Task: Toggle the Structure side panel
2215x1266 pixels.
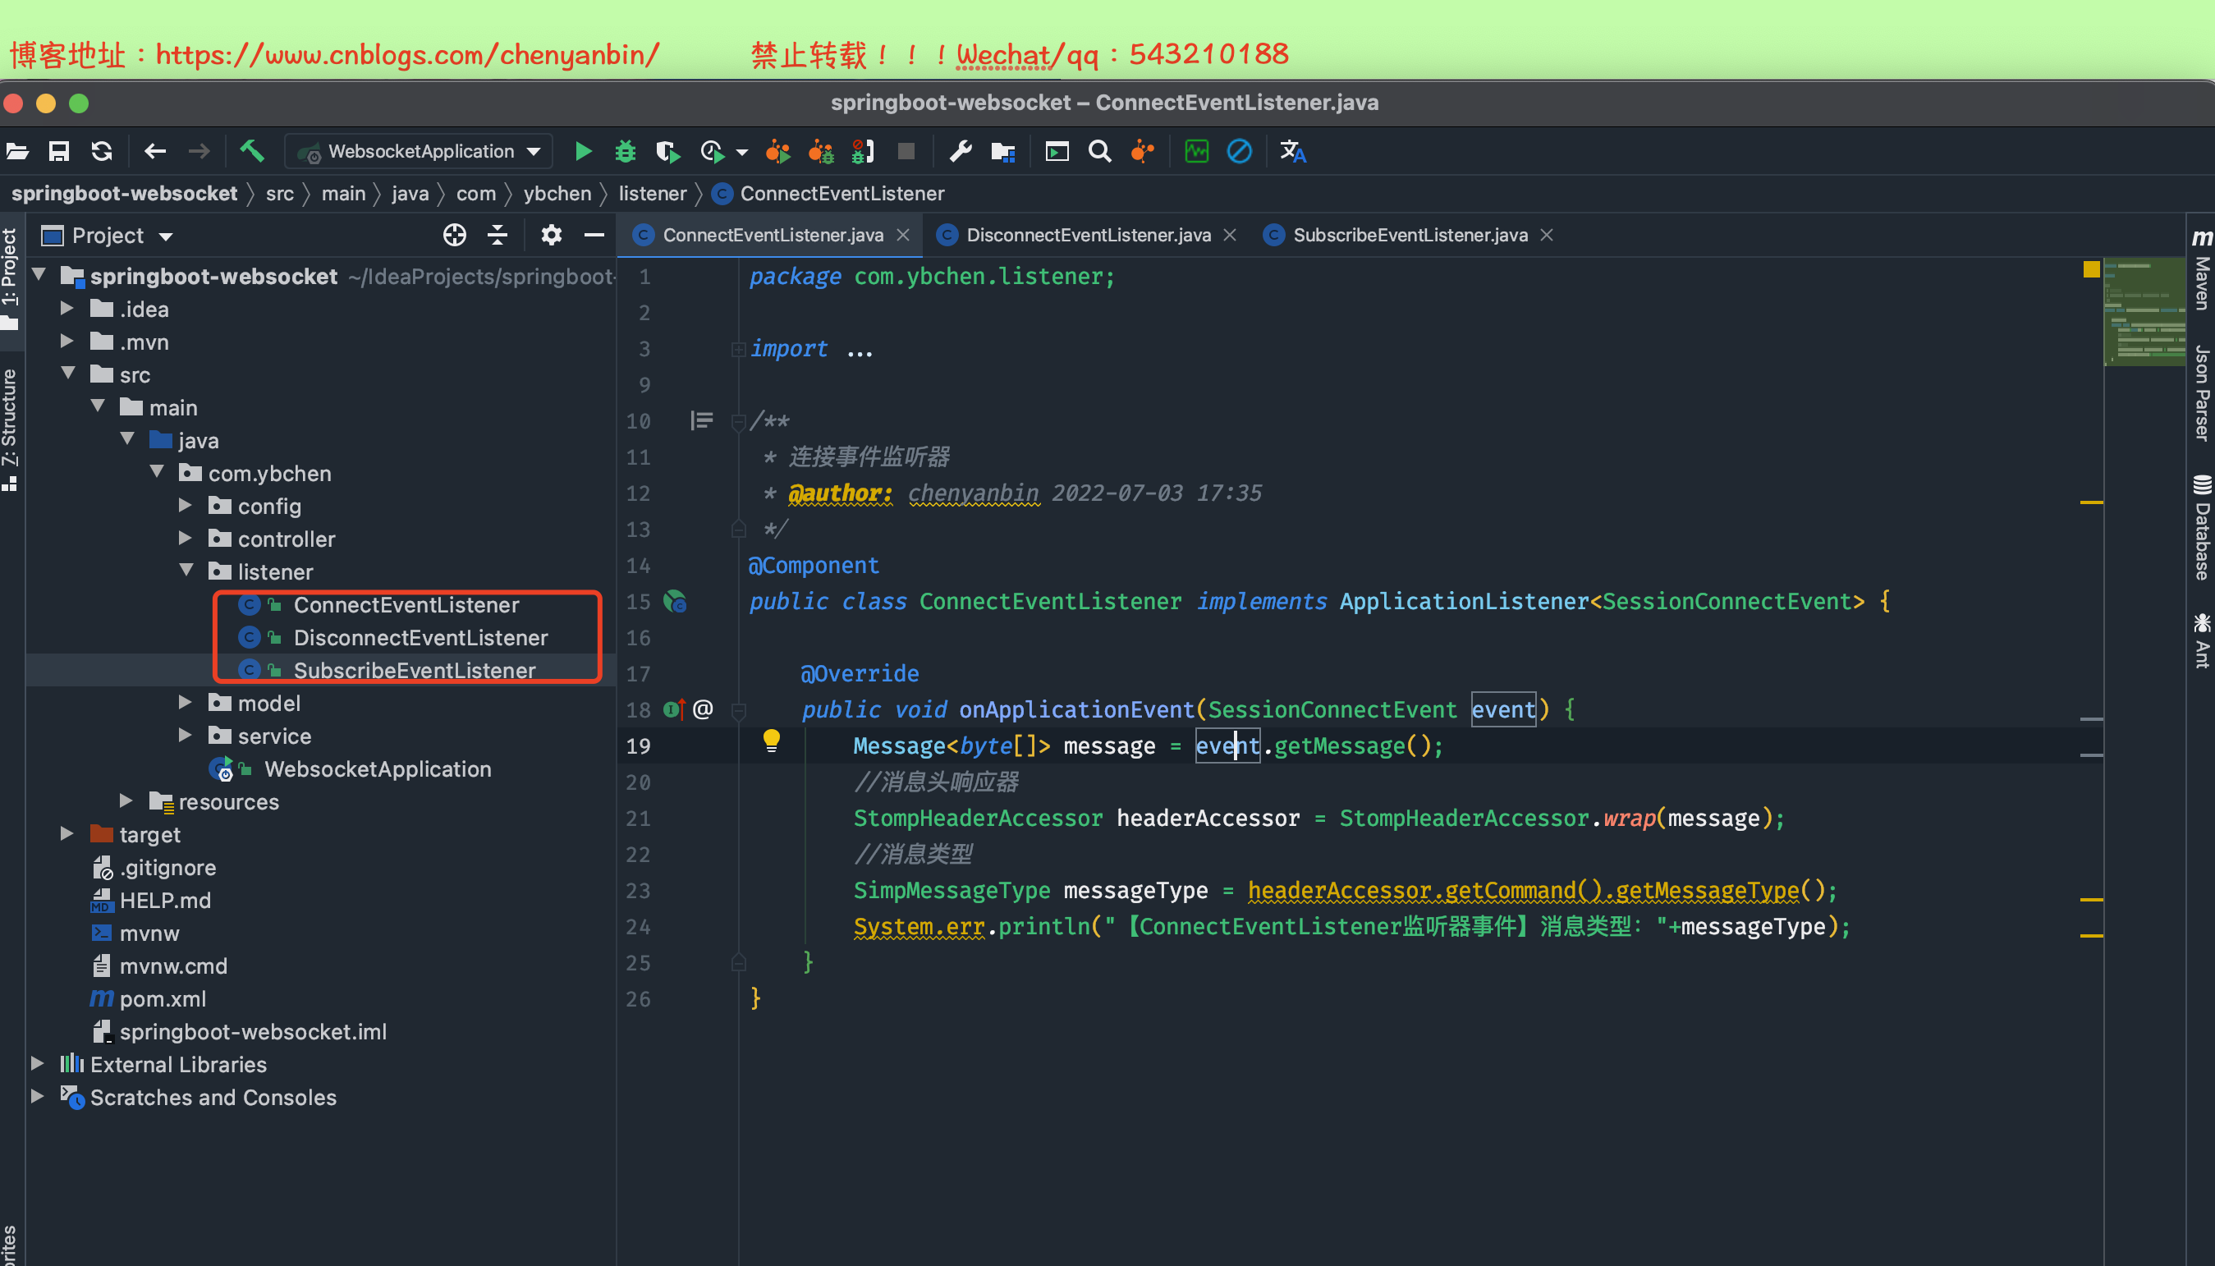Action: click(x=11, y=426)
